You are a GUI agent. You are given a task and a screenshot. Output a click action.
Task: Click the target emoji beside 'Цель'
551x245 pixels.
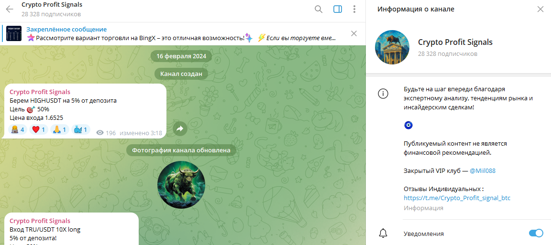click(31, 109)
